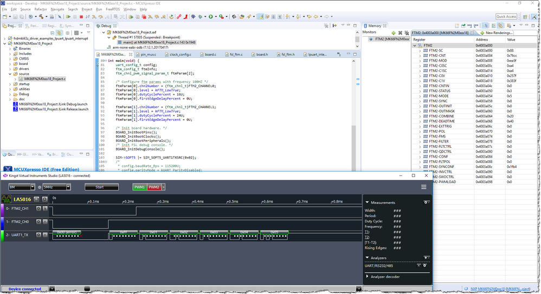The height and width of the screenshot is (294, 541).
Task: Open the logic analyzer hamburger menu
Action: (x=423, y=187)
